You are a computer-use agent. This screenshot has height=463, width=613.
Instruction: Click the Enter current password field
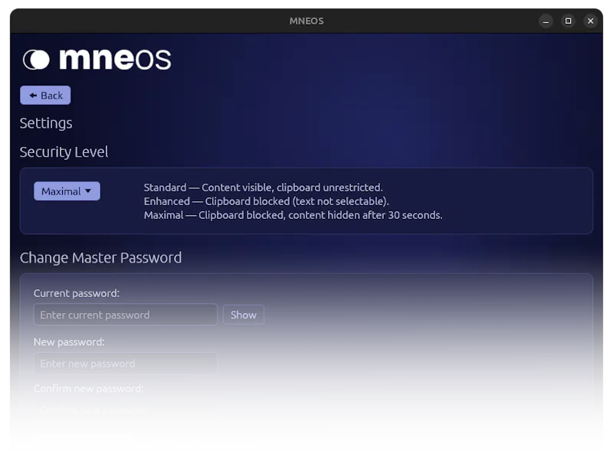coord(126,315)
